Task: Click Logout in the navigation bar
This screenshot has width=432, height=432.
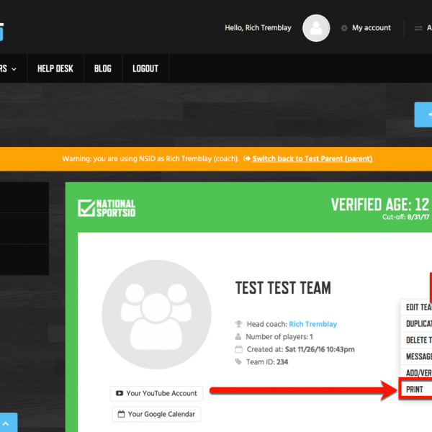Action: (145, 68)
